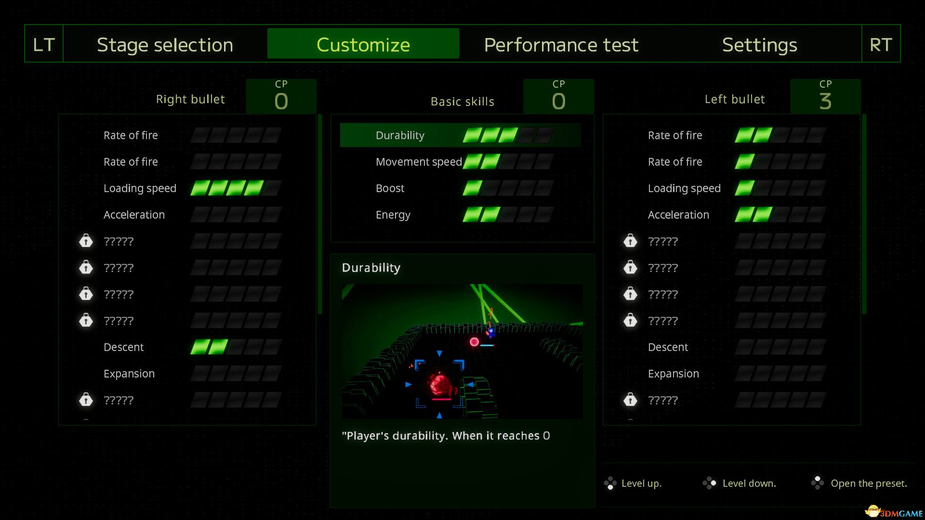Select the Durability skill row
The height and width of the screenshot is (520, 925).
click(x=400, y=135)
